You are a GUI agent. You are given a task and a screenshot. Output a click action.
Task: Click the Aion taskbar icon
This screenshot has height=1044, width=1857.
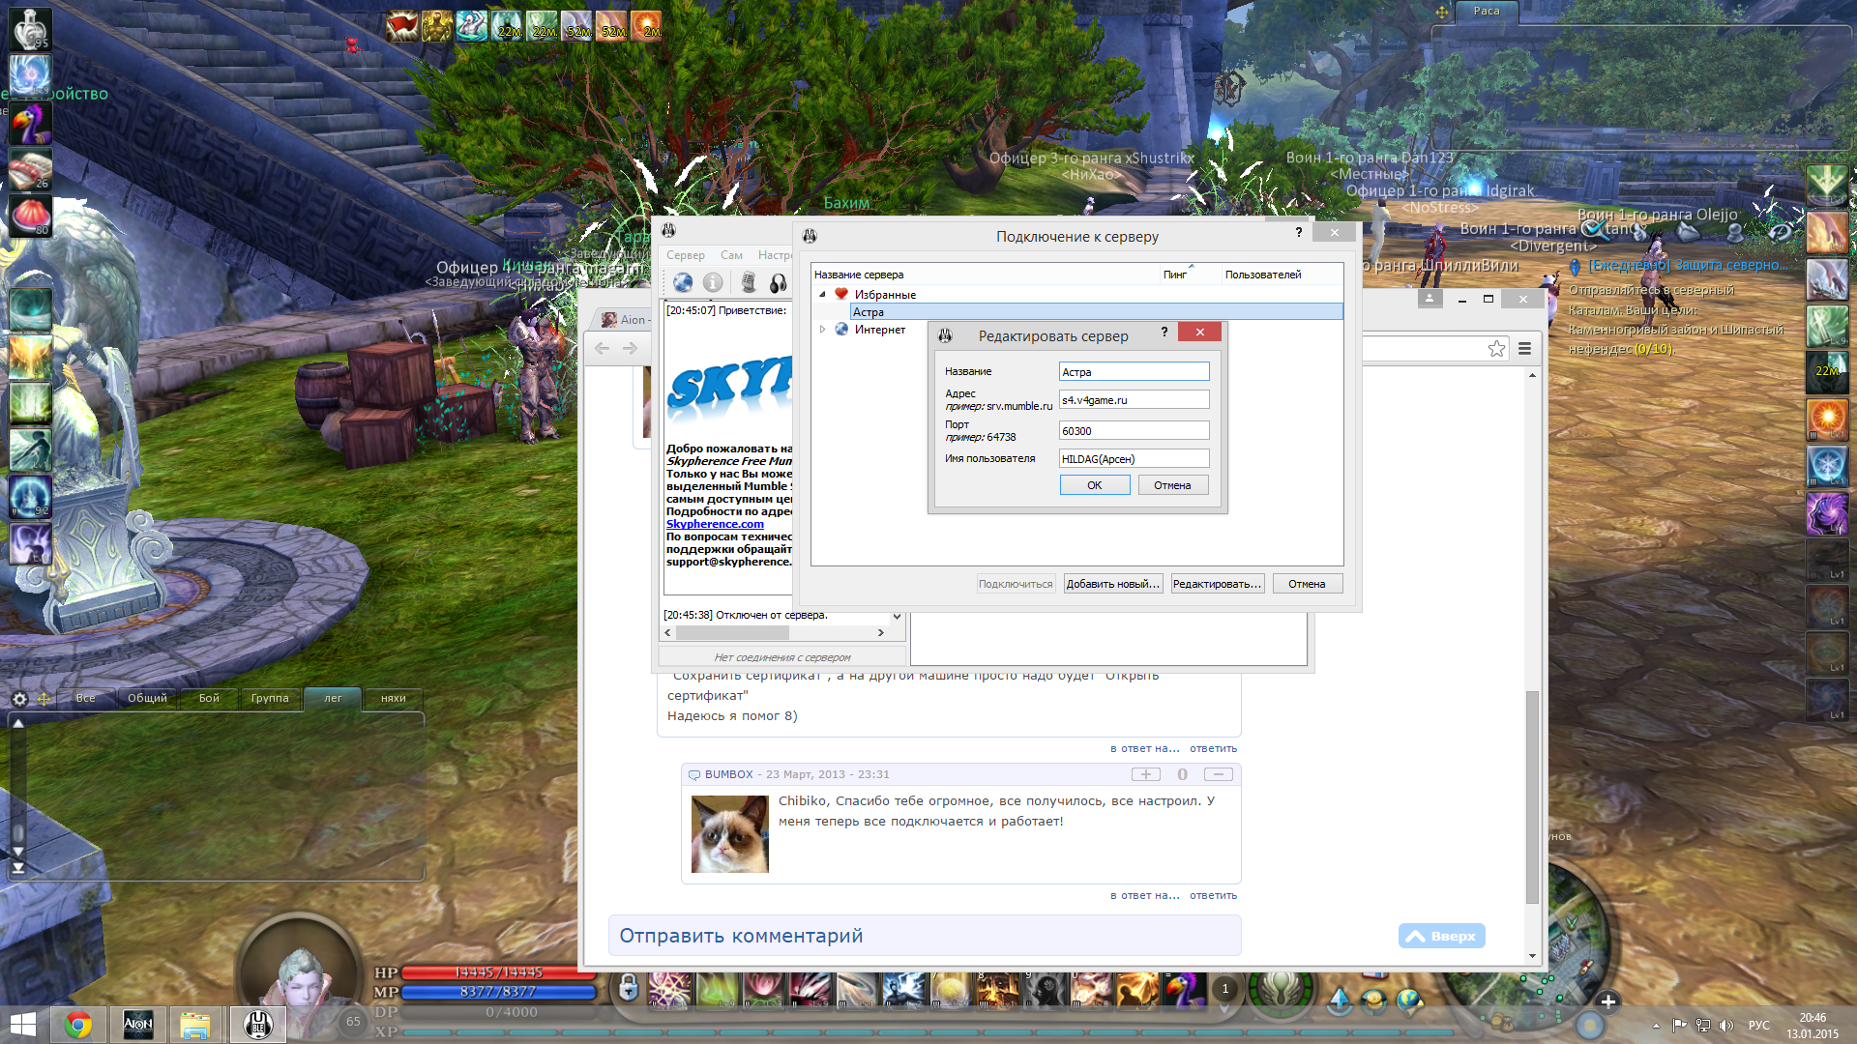coord(137,1025)
